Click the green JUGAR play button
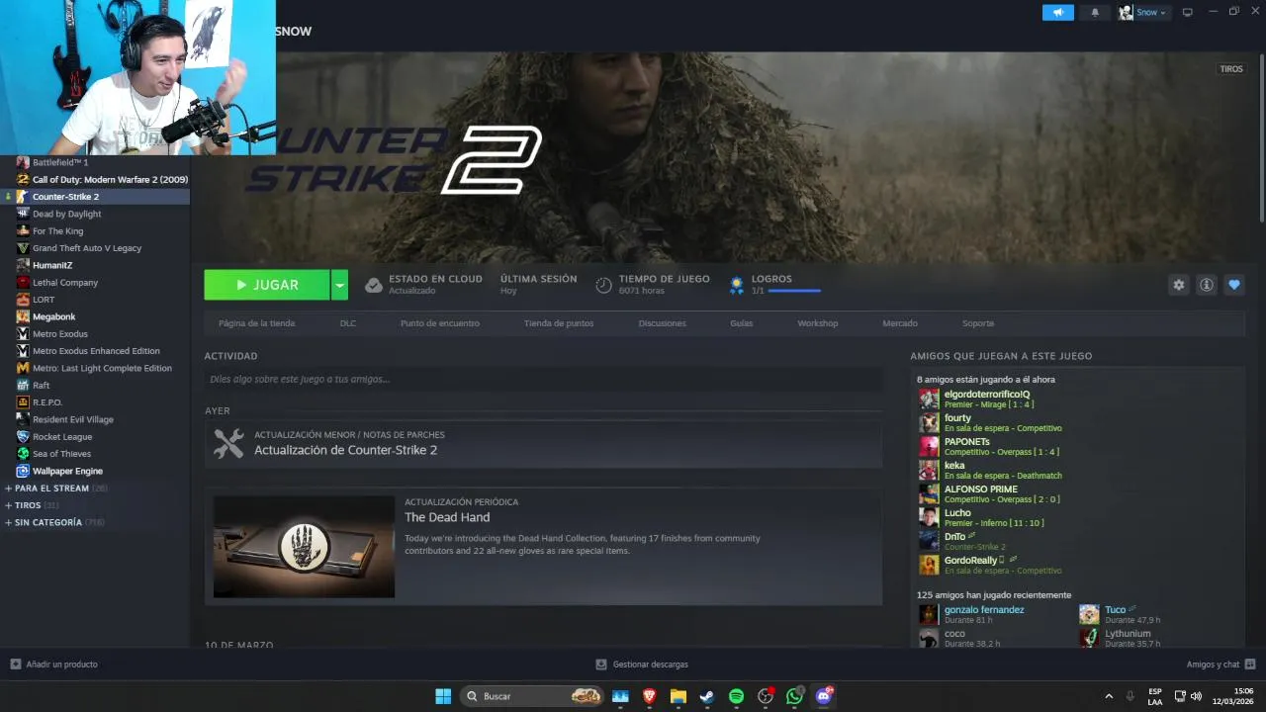The width and height of the screenshot is (1266, 712). point(267,285)
